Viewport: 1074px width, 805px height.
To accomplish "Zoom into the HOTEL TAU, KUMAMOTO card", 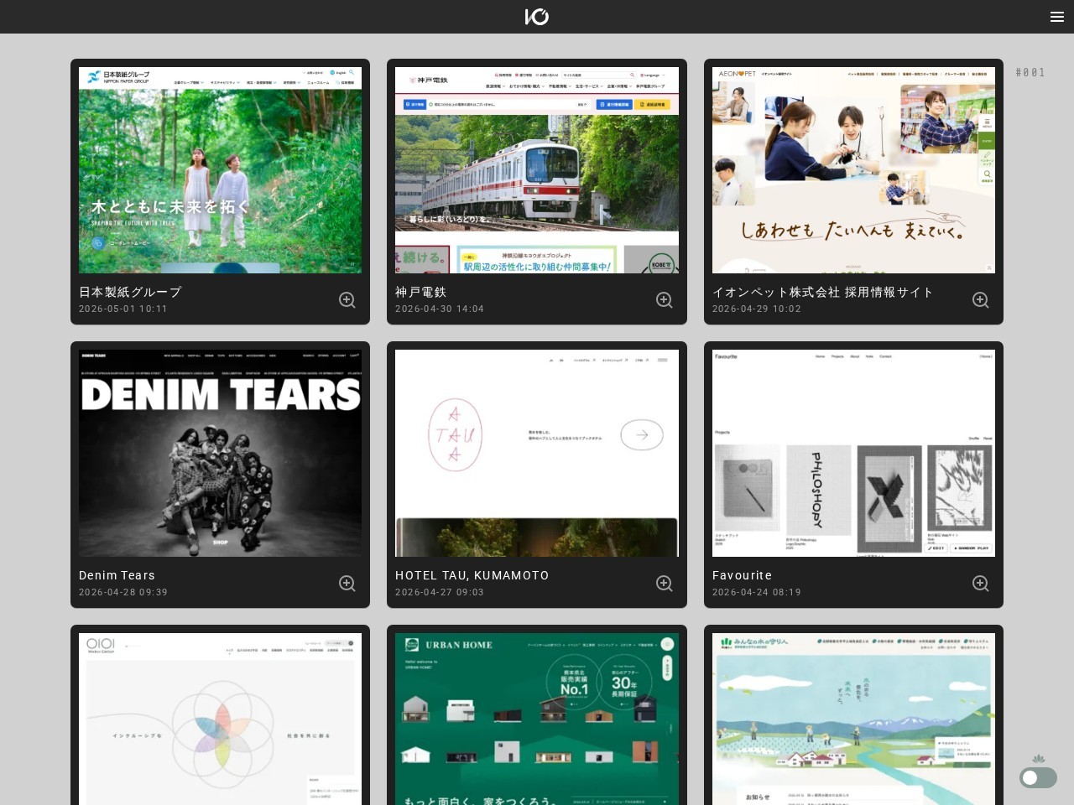I will 665,584.
